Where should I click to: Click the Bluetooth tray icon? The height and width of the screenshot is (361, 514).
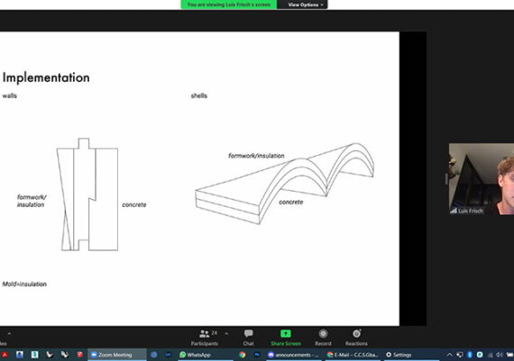coord(470,355)
